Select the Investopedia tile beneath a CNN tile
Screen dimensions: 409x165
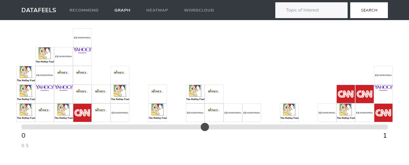[x=364, y=113]
